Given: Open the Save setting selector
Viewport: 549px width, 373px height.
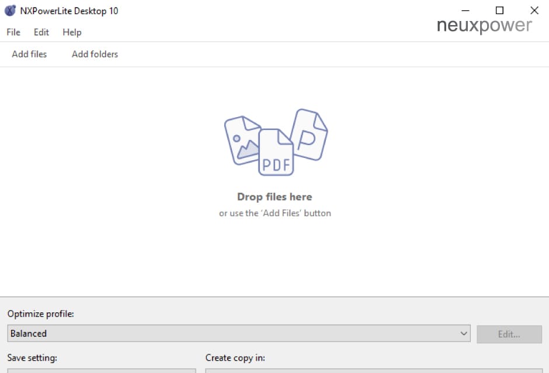Looking at the screenshot, I should [102, 370].
